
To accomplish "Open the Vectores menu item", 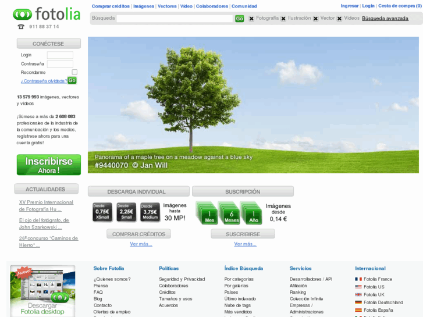I will [167, 6].
